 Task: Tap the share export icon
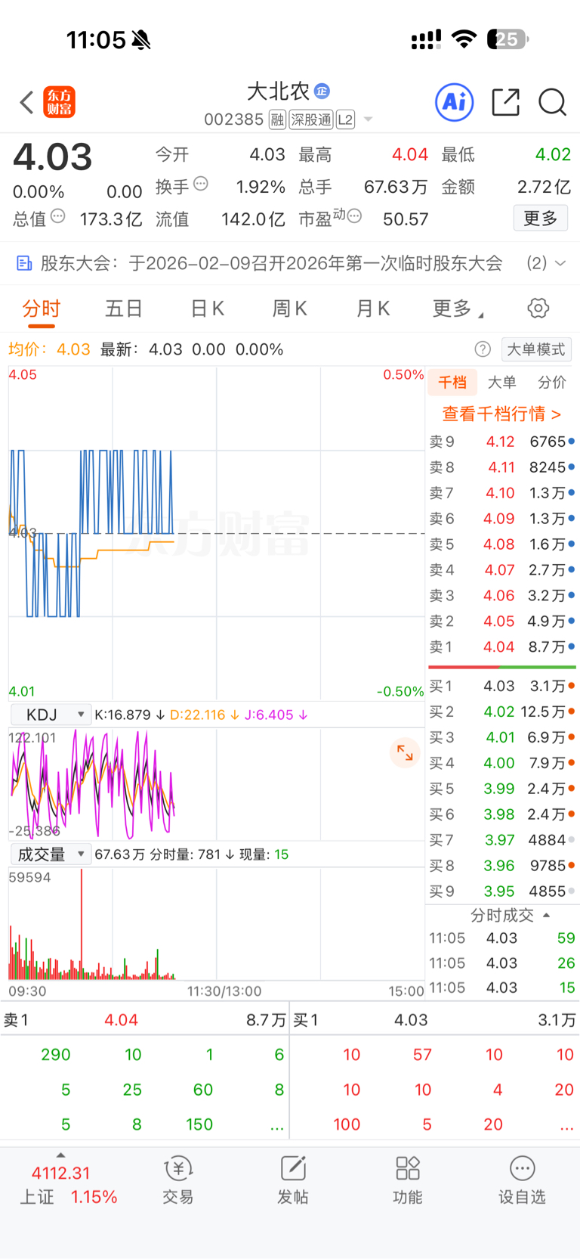tap(505, 102)
